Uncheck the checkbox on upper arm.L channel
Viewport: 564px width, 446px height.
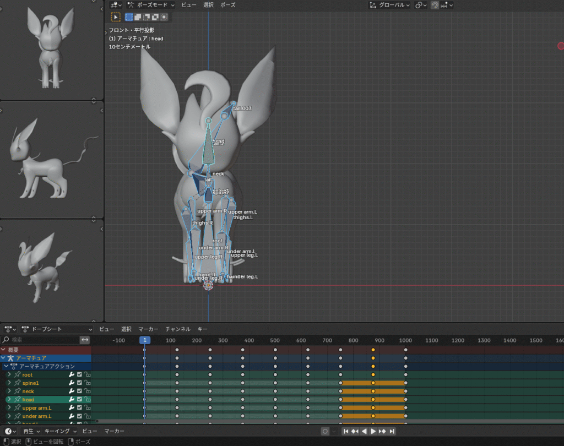pyautogui.click(x=79, y=408)
